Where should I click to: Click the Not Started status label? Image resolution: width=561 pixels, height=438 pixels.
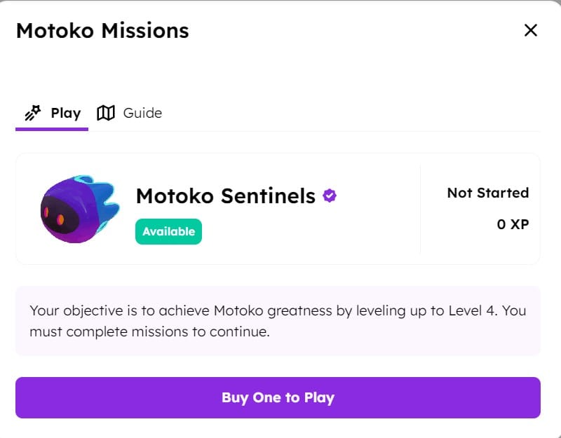487,193
